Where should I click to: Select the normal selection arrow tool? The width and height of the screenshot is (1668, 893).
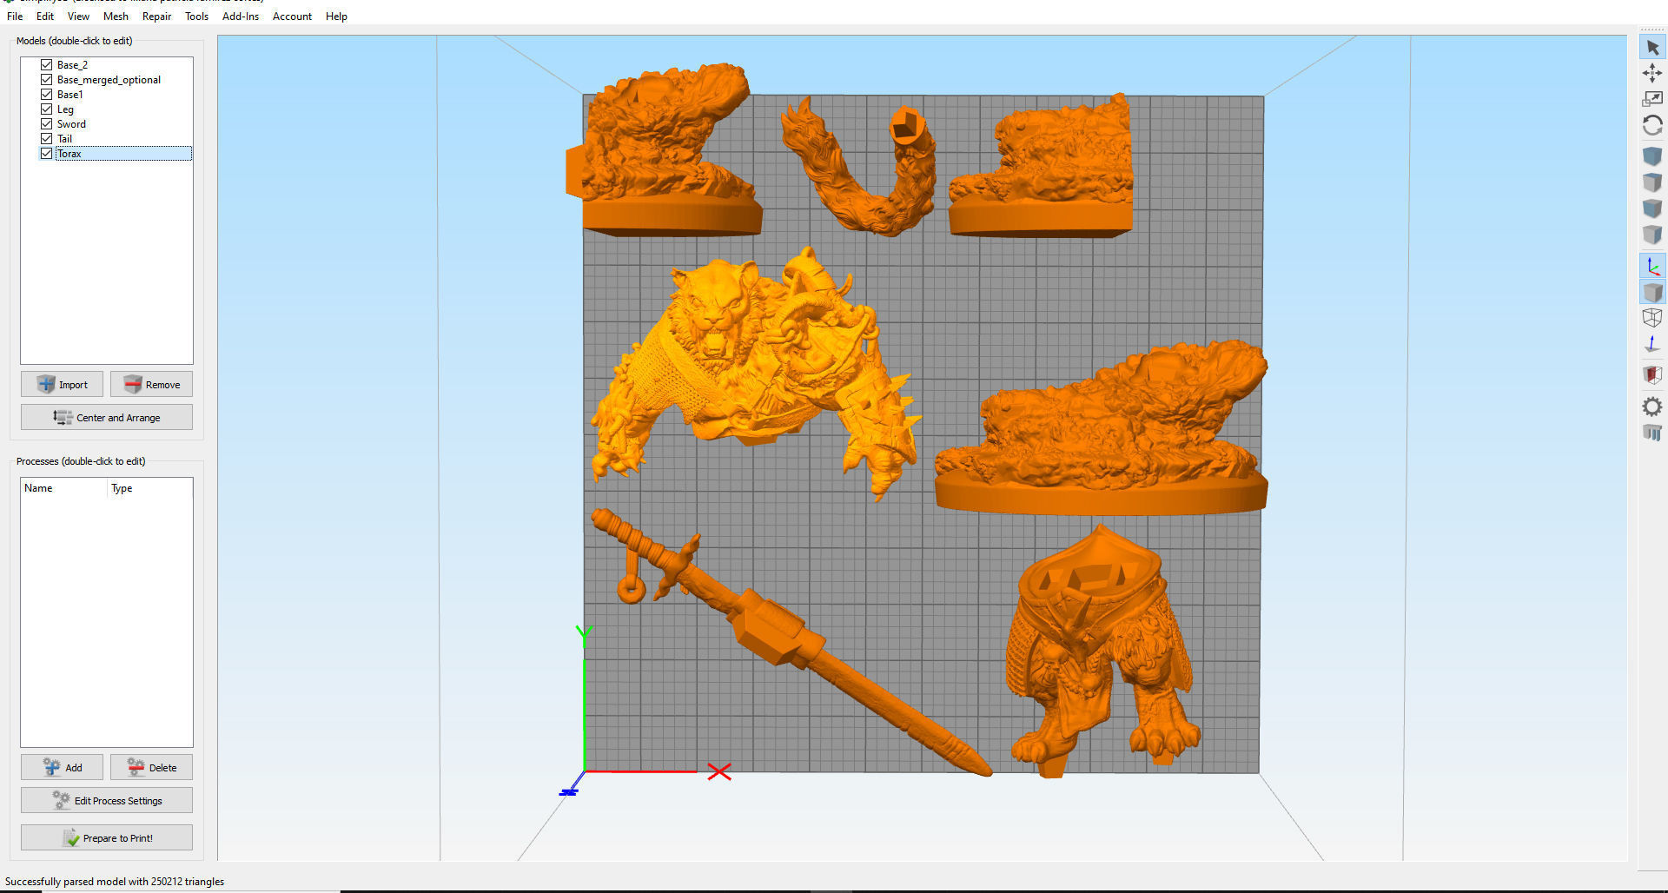(1652, 48)
